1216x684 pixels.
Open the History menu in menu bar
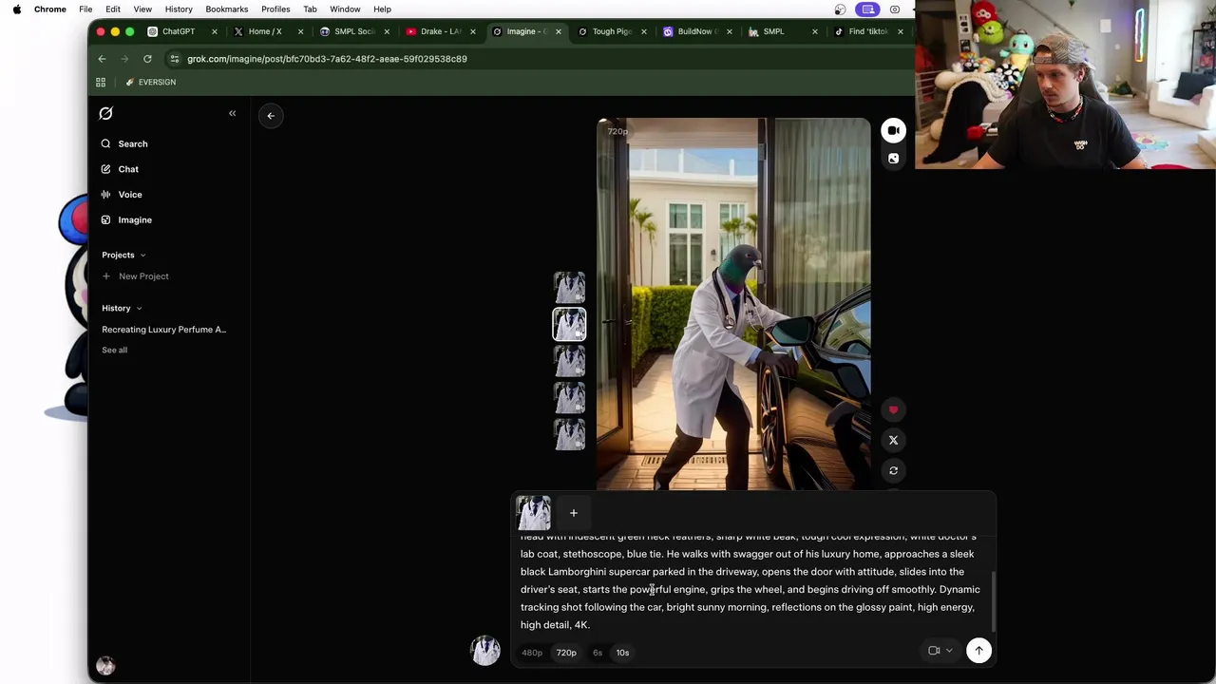[x=179, y=9]
